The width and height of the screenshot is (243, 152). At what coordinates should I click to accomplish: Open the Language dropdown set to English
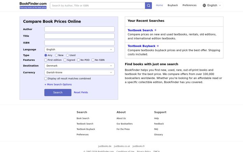(79, 49)
